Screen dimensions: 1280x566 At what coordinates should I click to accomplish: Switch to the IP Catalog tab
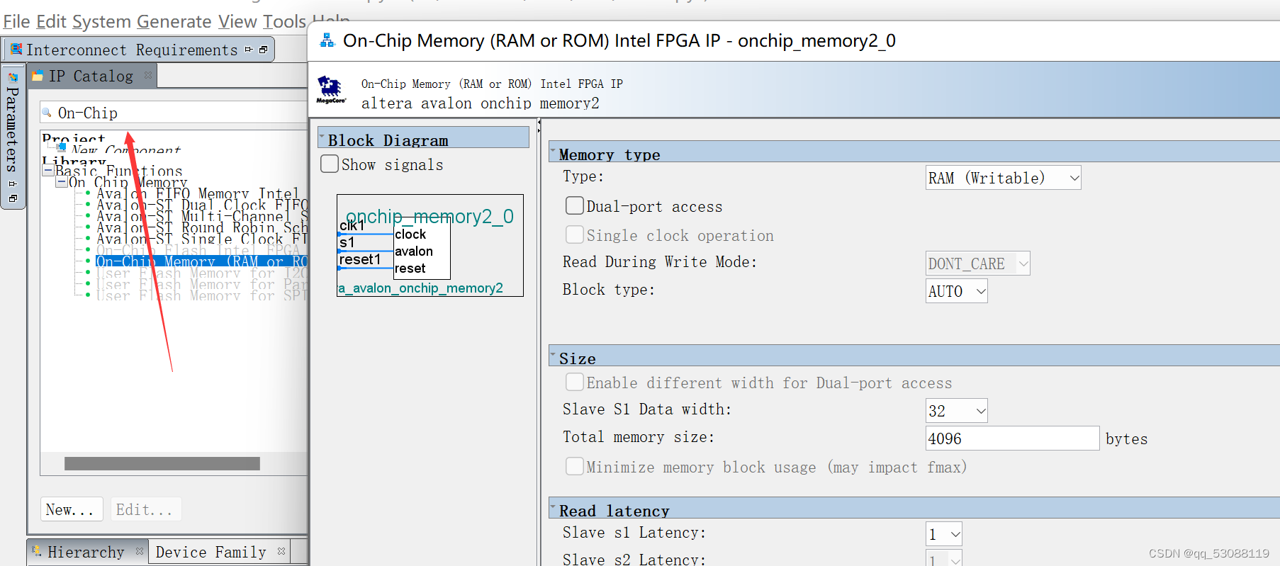(91, 76)
